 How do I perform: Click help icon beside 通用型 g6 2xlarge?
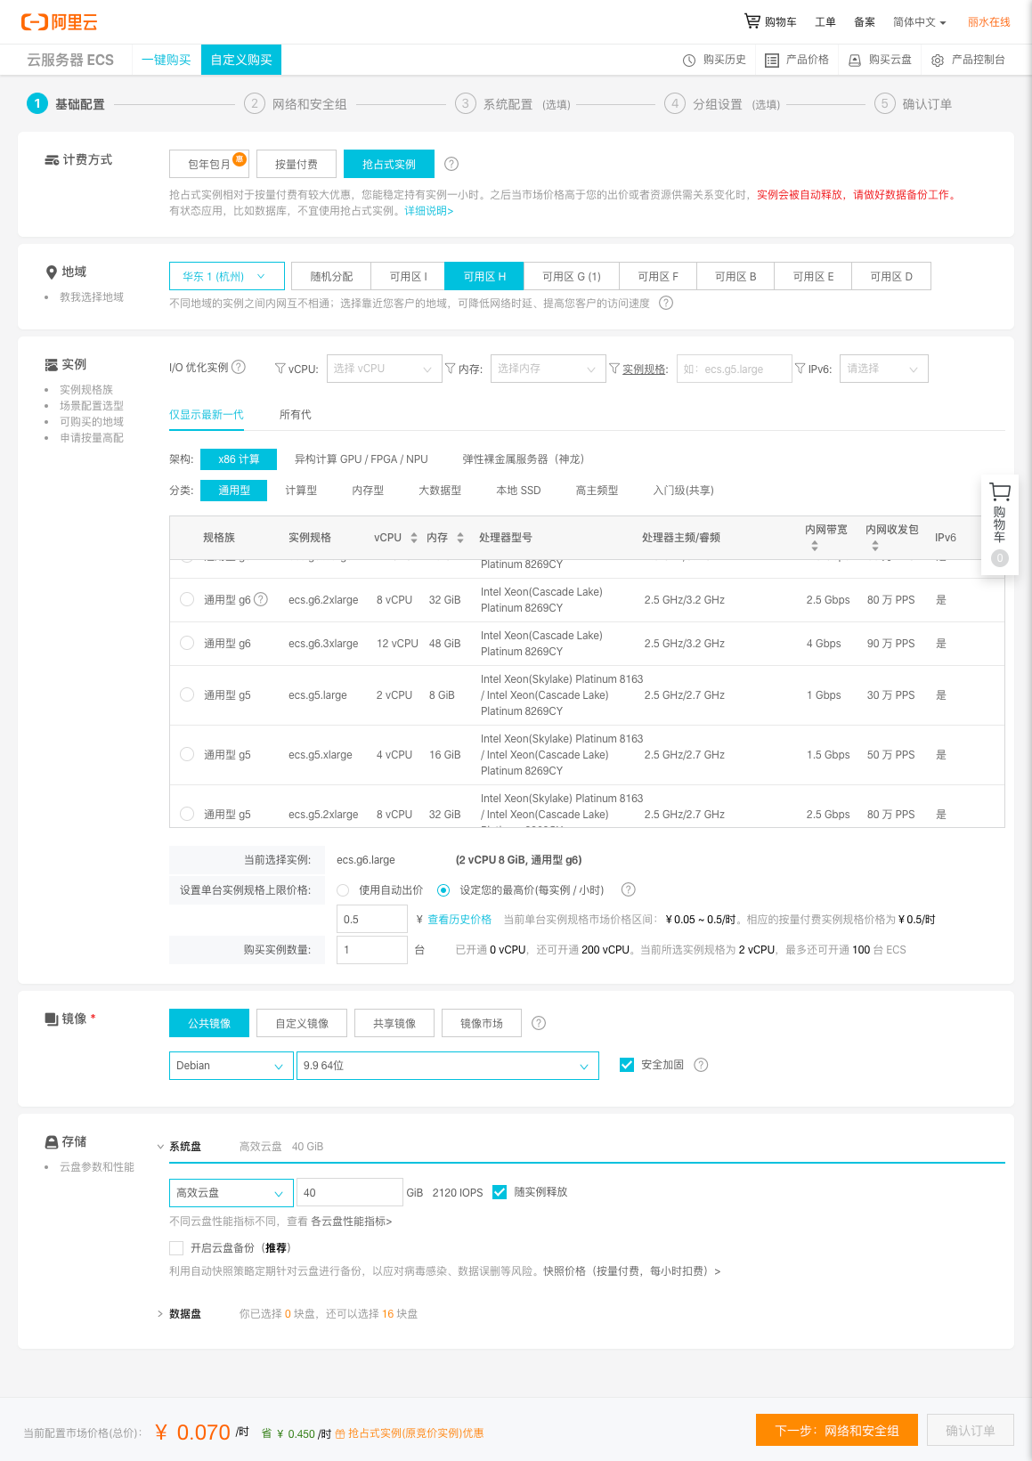click(x=261, y=599)
